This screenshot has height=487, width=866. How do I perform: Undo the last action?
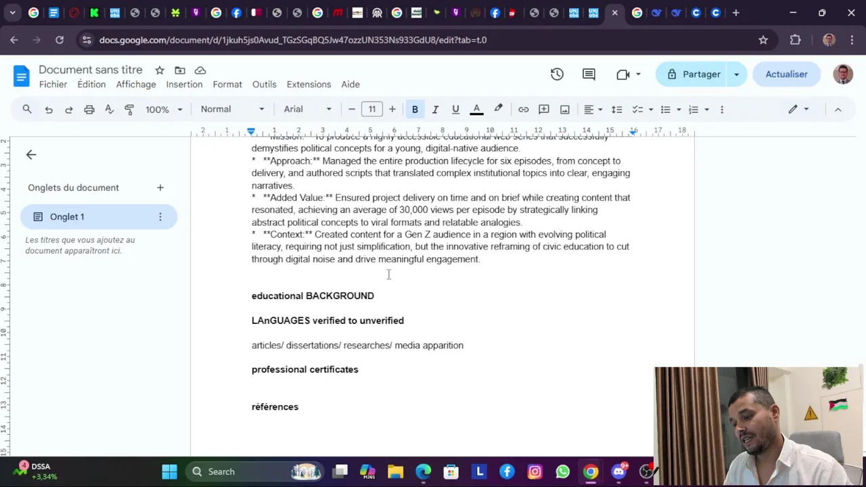click(x=49, y=110)
